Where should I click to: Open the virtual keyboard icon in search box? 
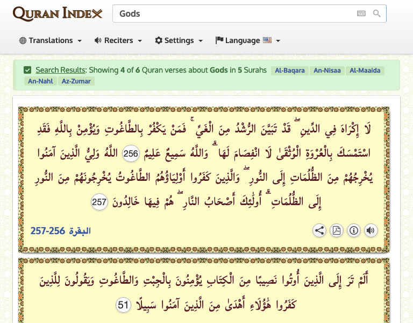click(361, 13)
